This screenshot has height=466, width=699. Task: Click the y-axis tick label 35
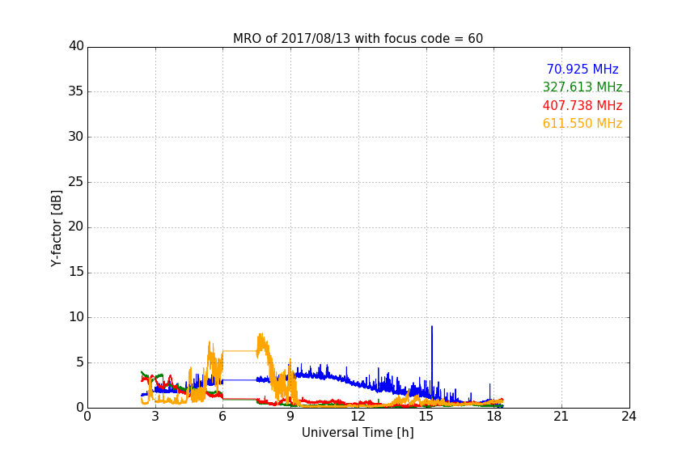click(76, 91)
